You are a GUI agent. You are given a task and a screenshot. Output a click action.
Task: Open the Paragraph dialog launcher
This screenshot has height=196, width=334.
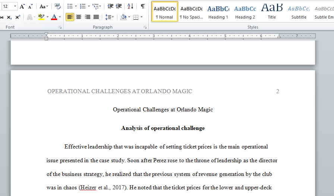[145, 27]
